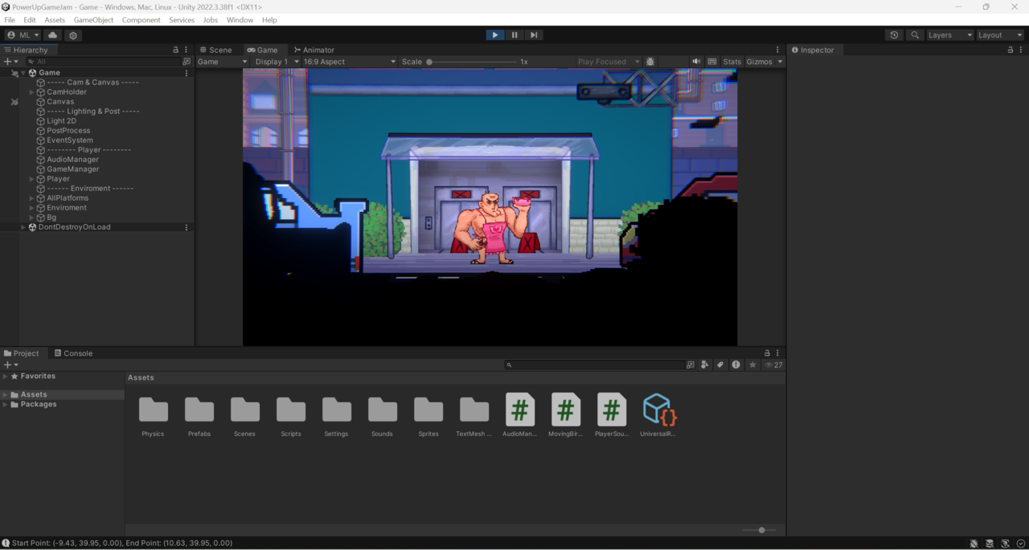Switch to the Animator tab

[x=314, y=50]
